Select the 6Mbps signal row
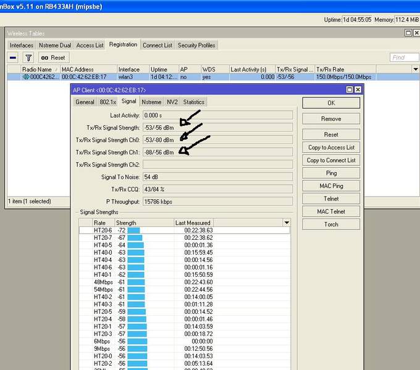The height and width of the screenshot is (370, 420). click(185, 341)
